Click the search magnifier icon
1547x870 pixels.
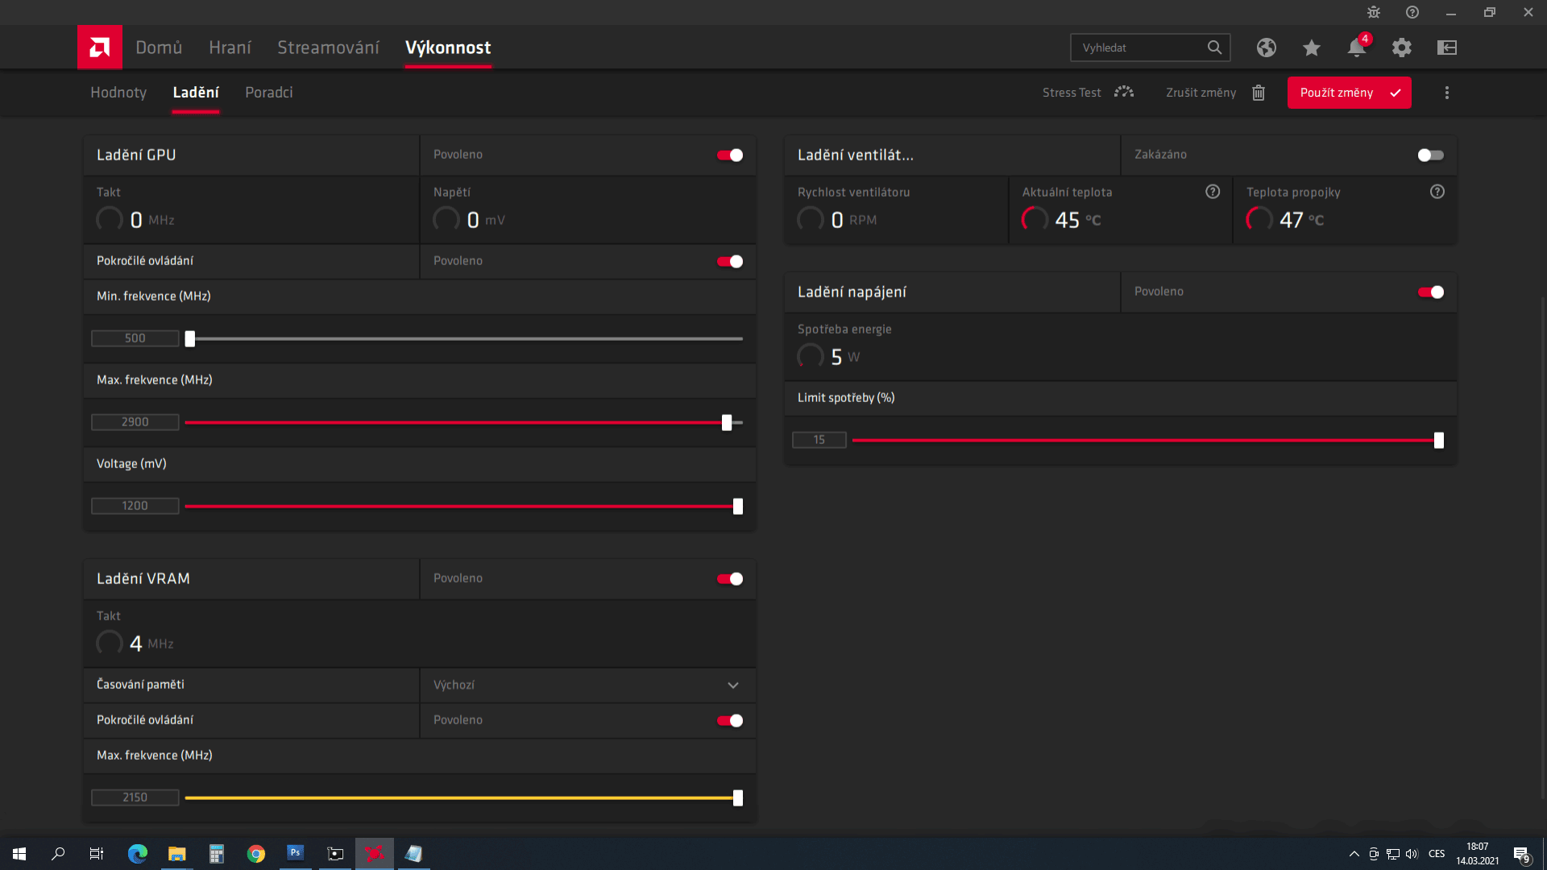(1214, 48)
